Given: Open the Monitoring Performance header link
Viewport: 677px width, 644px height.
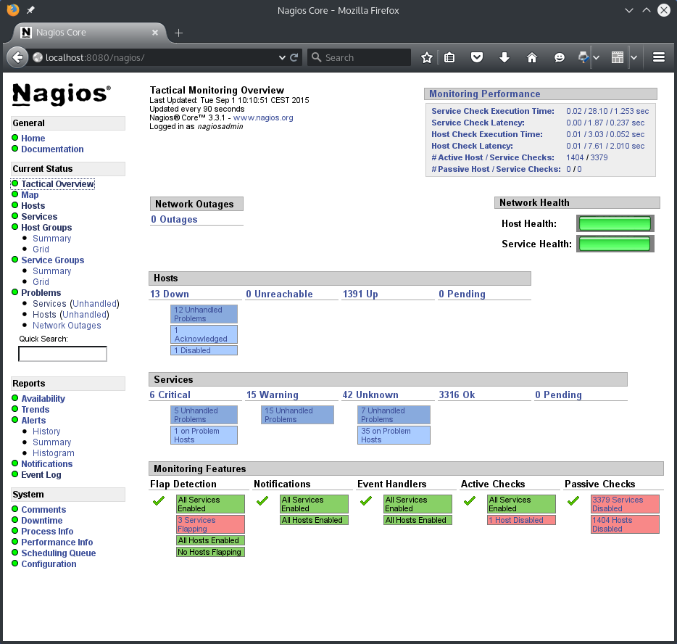Looking at the screenshot, I should click(x=484, y=94).
